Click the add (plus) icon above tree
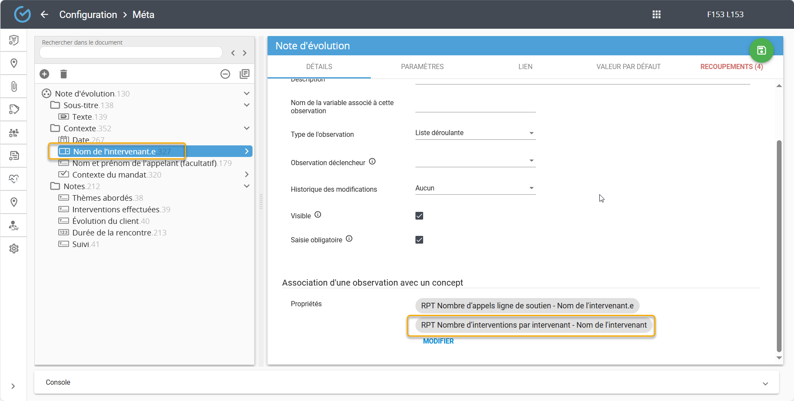The width and height of the screenshot is (794, 401). [45, 74]
